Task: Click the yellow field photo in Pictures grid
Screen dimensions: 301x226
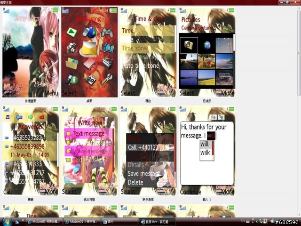Action: [206, 77]
